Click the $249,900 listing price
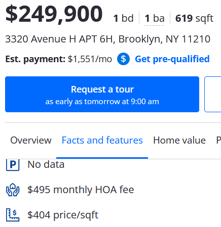 [54, 14]
